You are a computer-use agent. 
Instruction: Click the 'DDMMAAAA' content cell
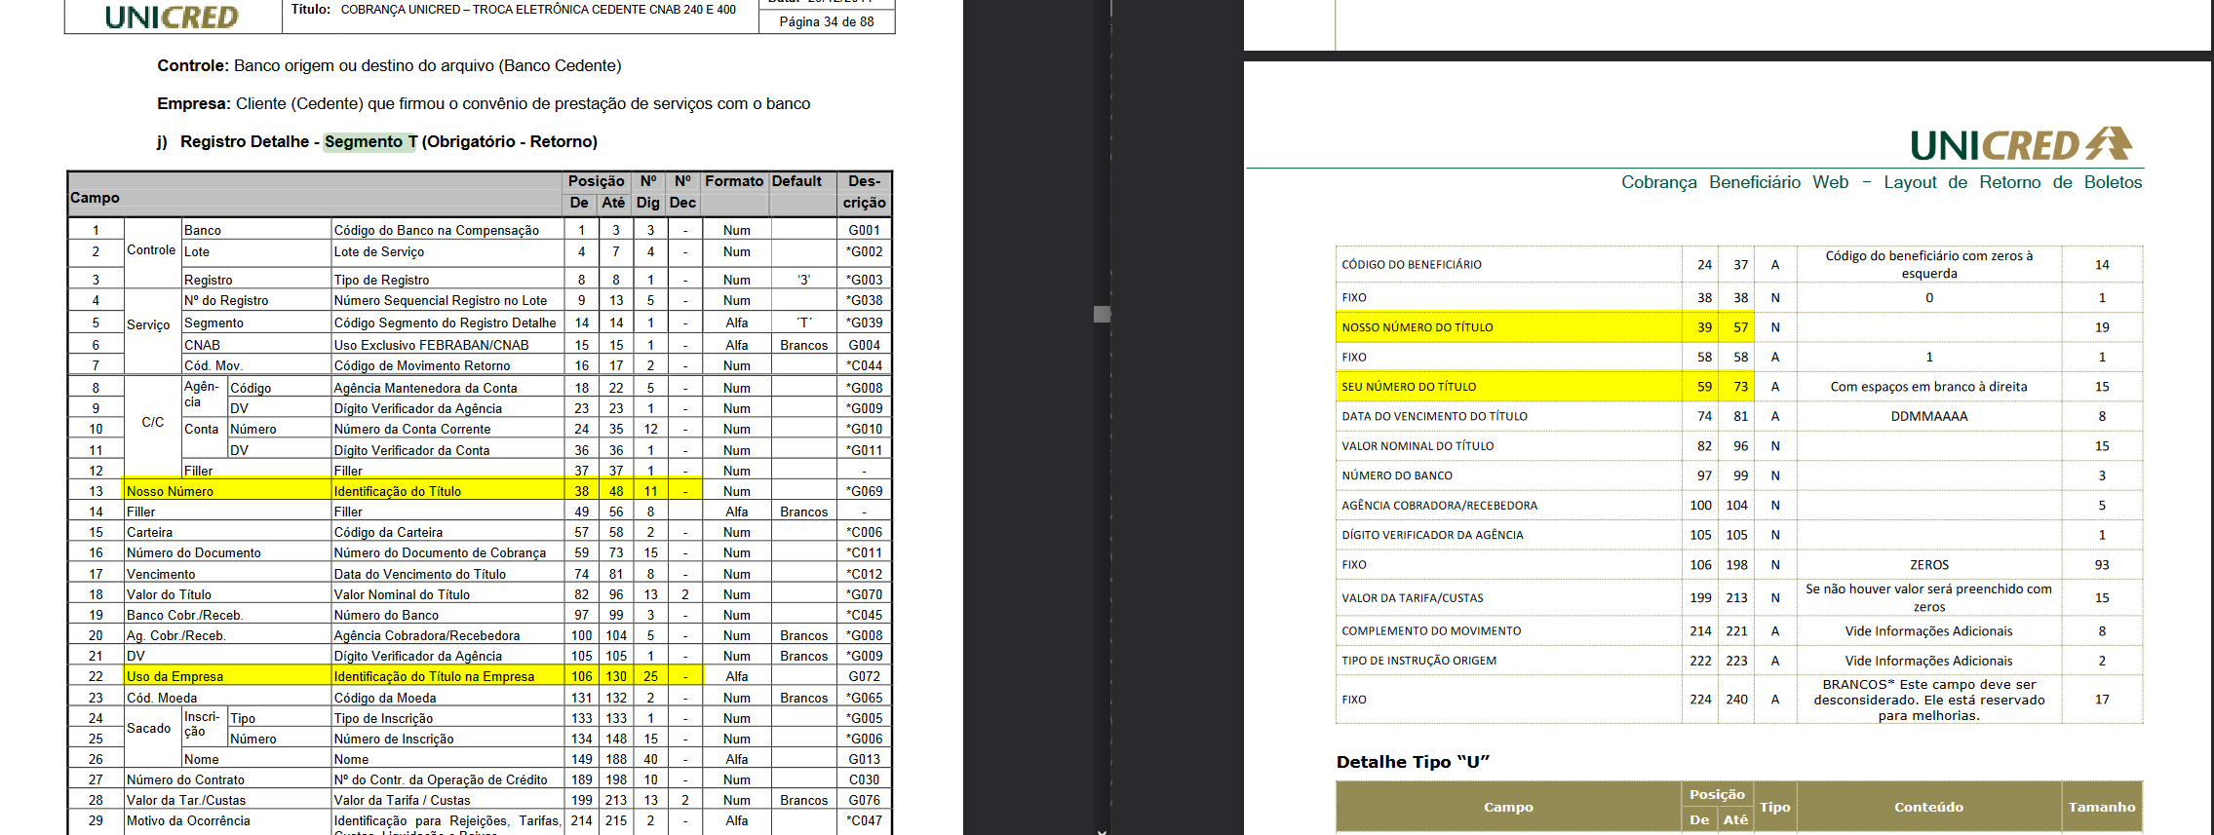[x=1928, y=416]
